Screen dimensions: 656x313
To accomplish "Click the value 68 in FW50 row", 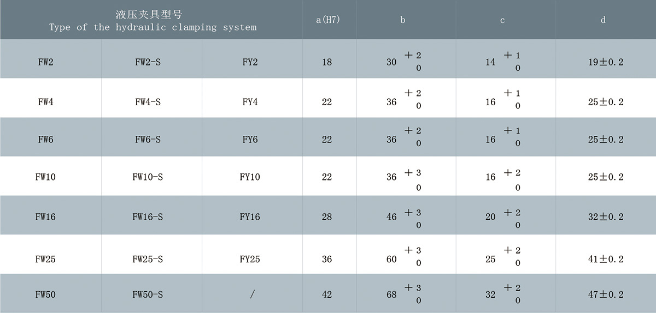I will [391, 295].
